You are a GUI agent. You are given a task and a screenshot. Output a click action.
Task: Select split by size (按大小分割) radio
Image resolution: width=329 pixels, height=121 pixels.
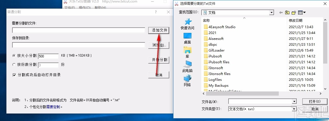click(x=14, y=55)
